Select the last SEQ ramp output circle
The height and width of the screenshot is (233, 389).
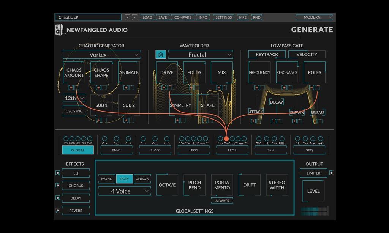321,139
